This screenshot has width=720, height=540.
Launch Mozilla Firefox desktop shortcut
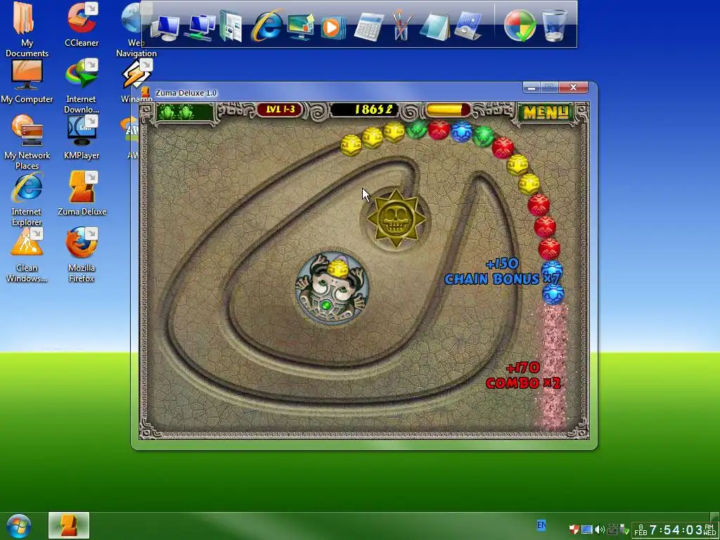[x=82, y=255]
